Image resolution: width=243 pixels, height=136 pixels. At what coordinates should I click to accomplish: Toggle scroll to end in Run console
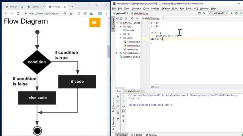(x=123, y=111)
